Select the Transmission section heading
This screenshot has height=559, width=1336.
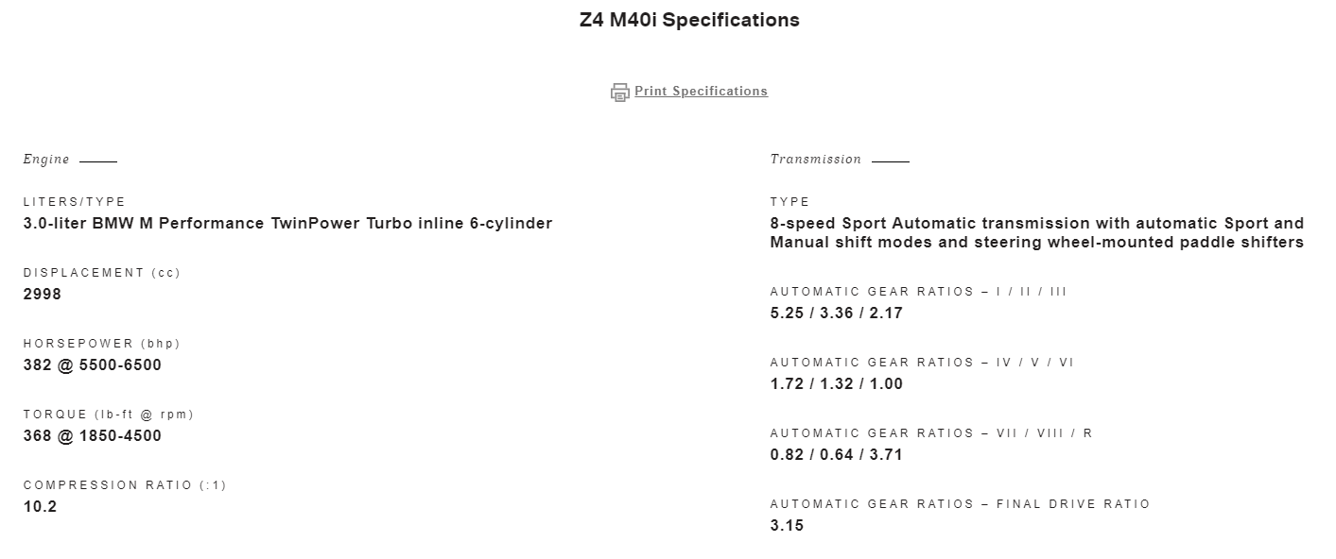click(x=816, y=160)
